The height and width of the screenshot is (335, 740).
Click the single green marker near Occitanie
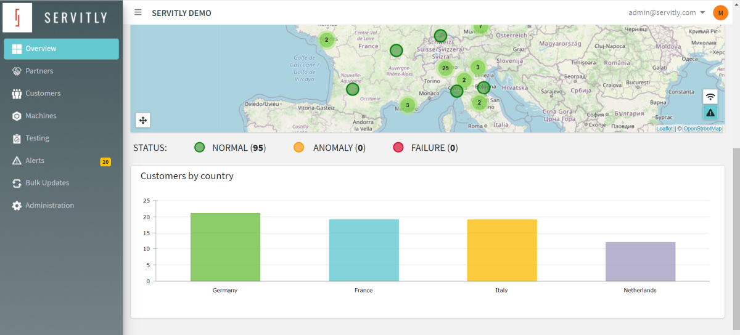[352, 89]
